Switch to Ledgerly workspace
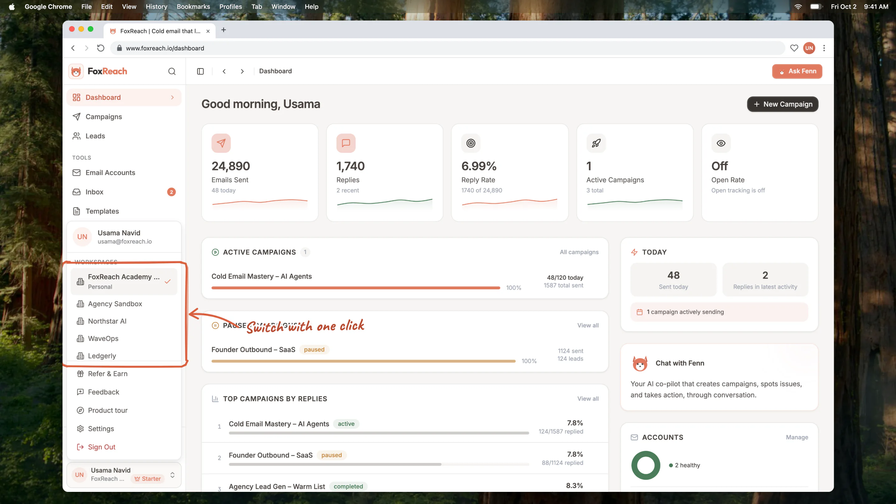 (x=124, y=356)
